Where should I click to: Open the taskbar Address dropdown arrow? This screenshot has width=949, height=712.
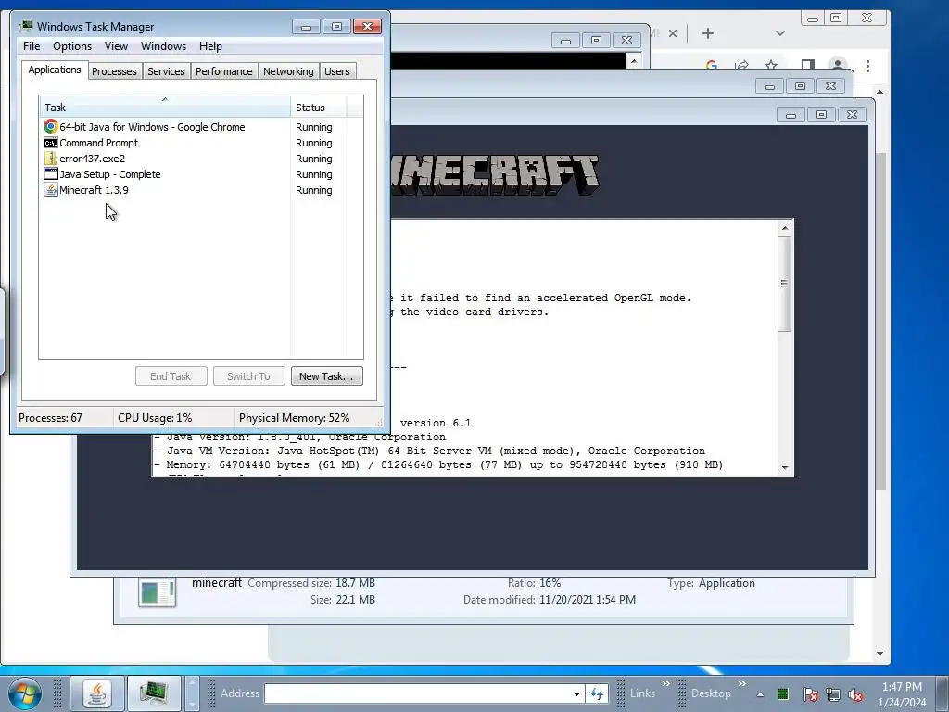pos(576,693)
